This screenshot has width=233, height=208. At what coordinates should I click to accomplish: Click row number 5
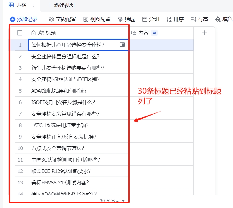pos(20,91)
